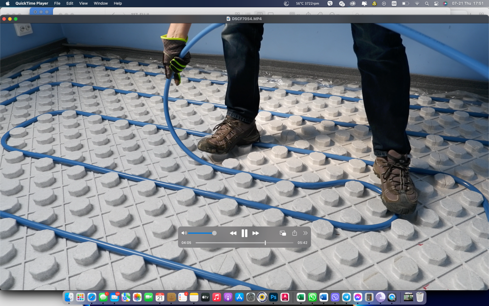Open Spotlight search in the menu bar
Screen dimensions: 489x306
click(426, 3)
